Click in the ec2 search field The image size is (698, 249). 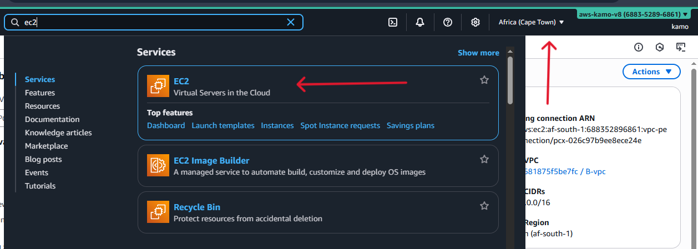(x=154, y=22)
